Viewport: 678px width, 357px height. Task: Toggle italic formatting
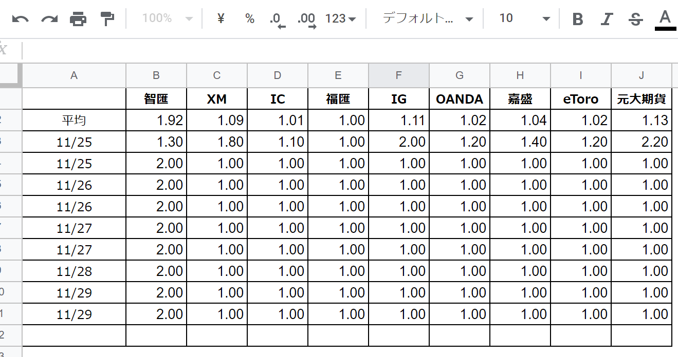607,19
